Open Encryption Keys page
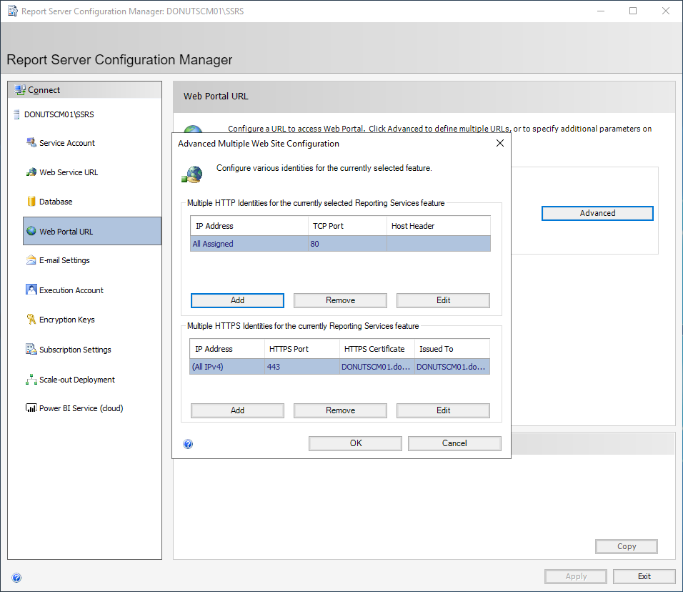Screen dimensions: 683x592 (67, 320)
